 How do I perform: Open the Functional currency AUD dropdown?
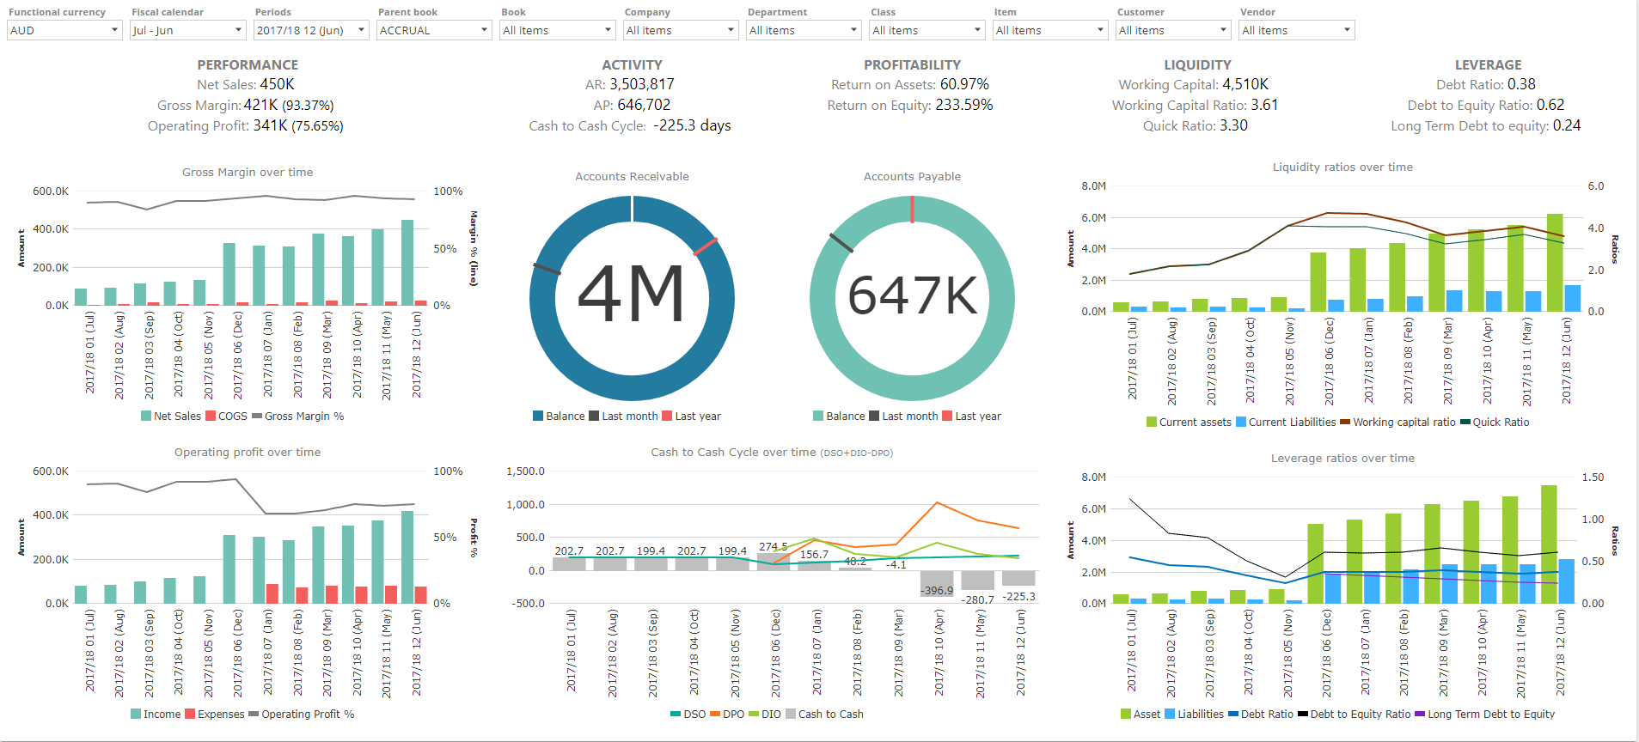coord(64,30)
